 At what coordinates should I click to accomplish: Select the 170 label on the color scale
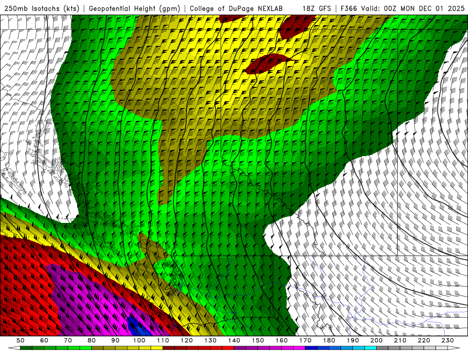pyautogui.click(x=305, y=340)
